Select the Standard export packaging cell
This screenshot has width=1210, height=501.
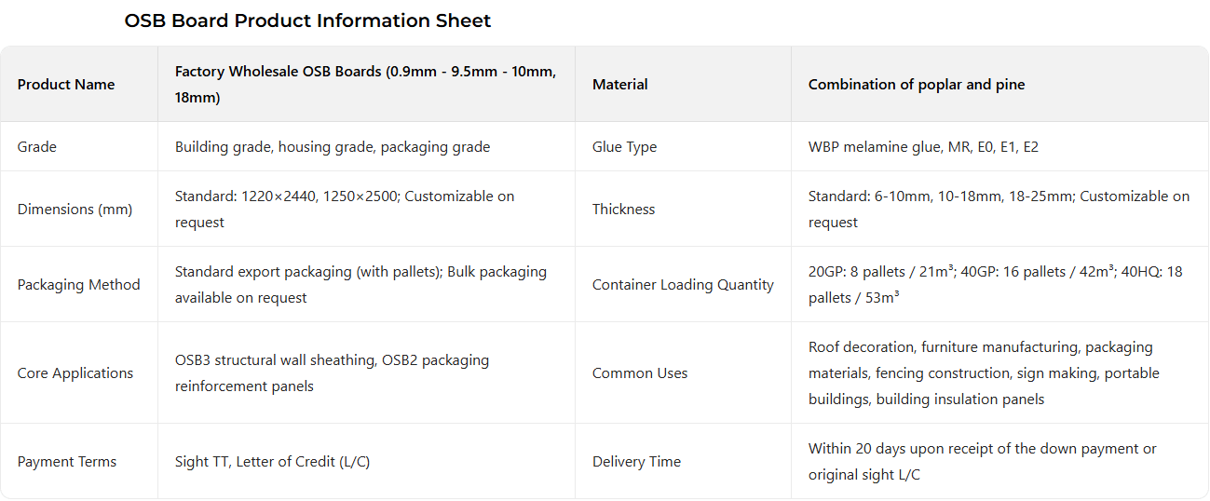pos(360,285)
